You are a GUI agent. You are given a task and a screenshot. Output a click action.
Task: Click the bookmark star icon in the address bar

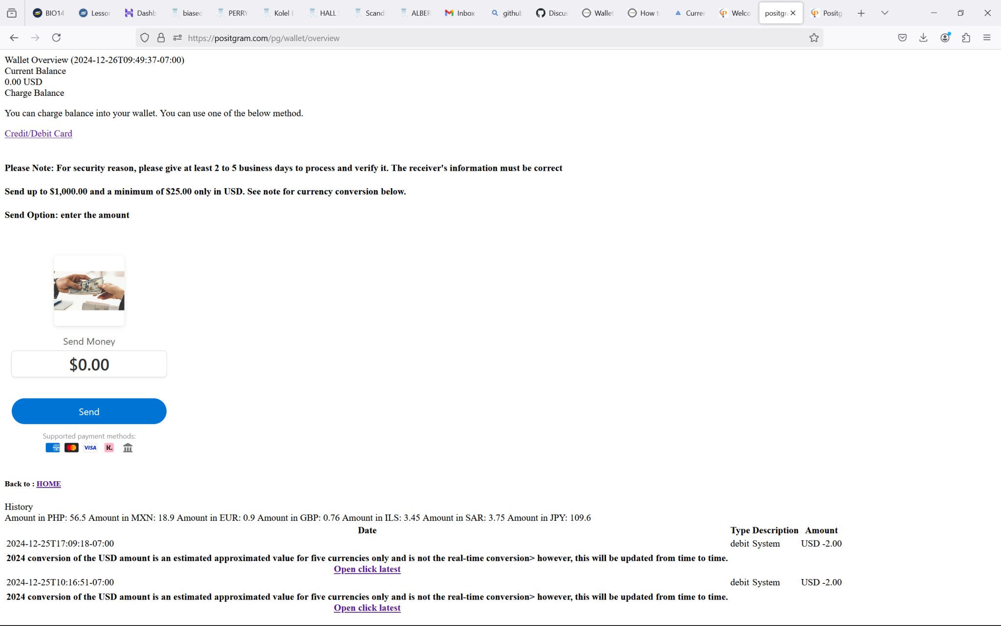[814, 38]
